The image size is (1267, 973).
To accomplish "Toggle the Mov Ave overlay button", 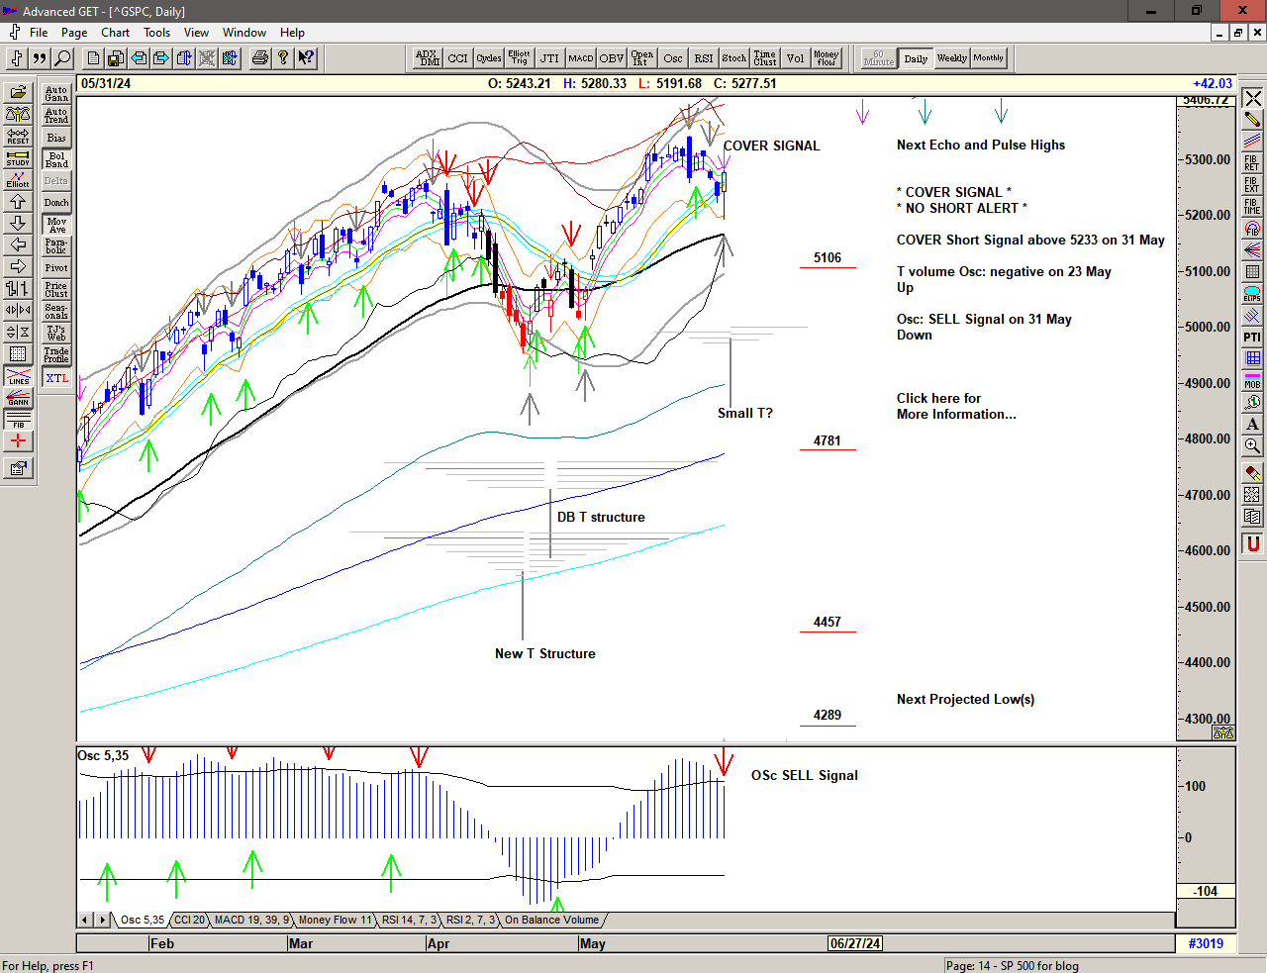I will tap(56, 225).
